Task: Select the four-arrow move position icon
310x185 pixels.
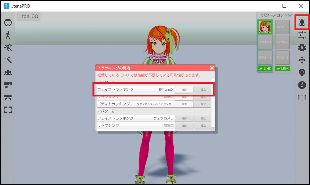Action: click(x=302, y=60)
